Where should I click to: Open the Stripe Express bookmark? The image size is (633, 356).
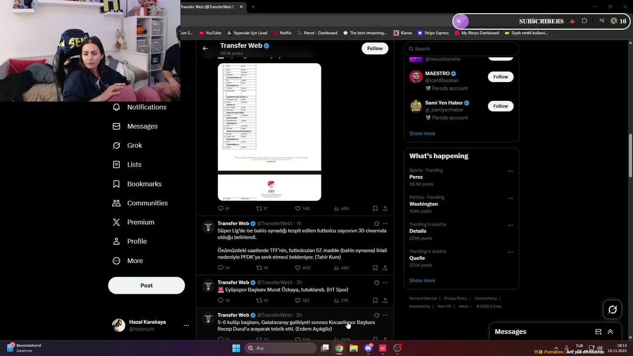pos(433,33)
